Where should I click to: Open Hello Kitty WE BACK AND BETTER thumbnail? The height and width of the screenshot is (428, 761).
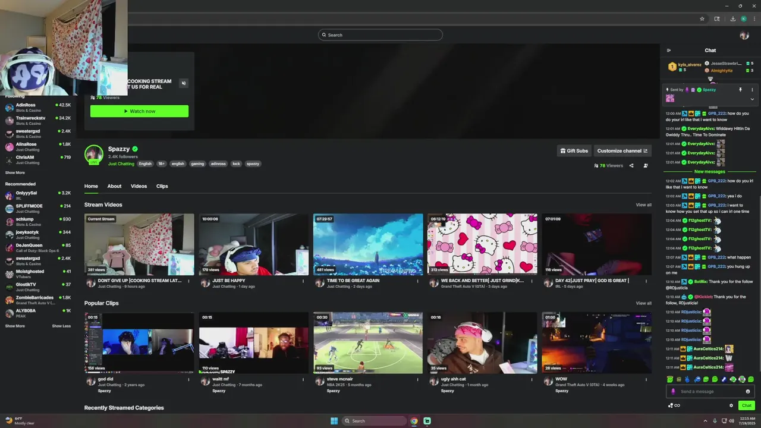482,244
